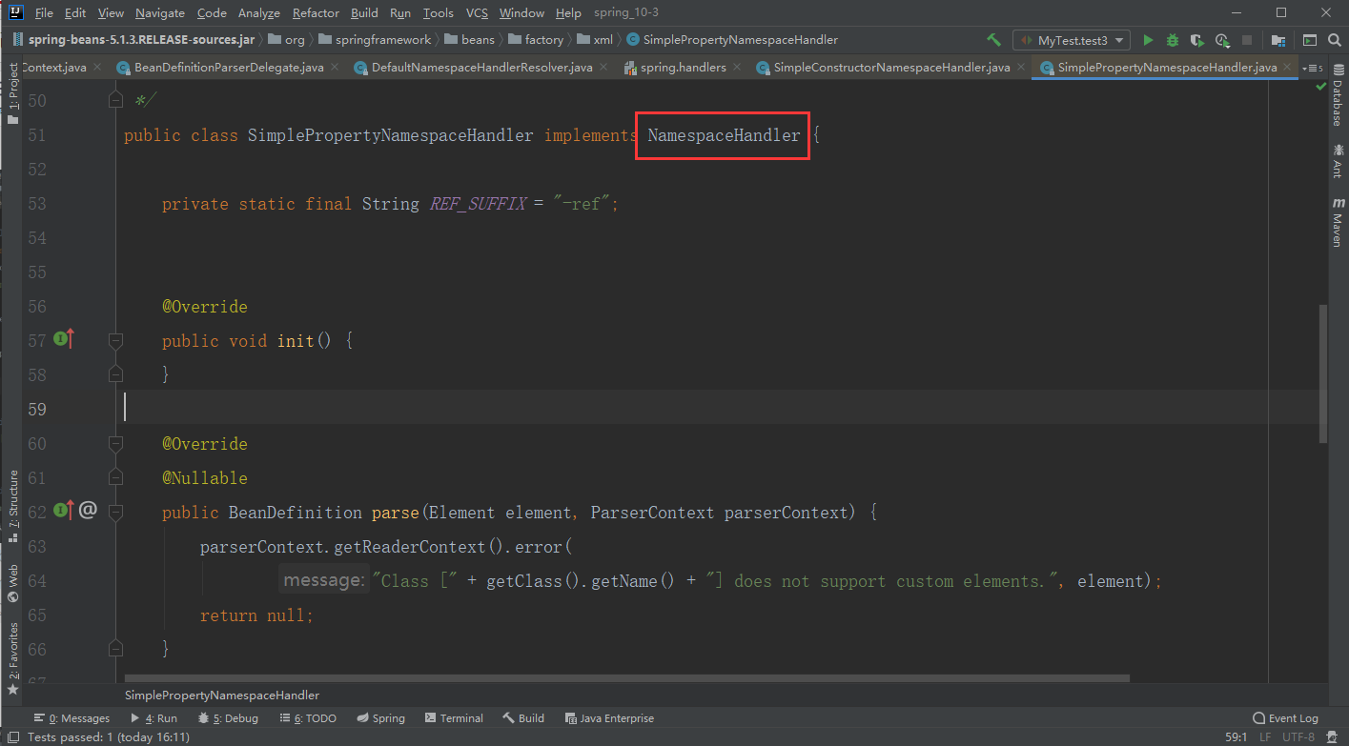Click the horizontal editor scrollbar
This screenshot has width=1349, height=746.
point(626,679)
